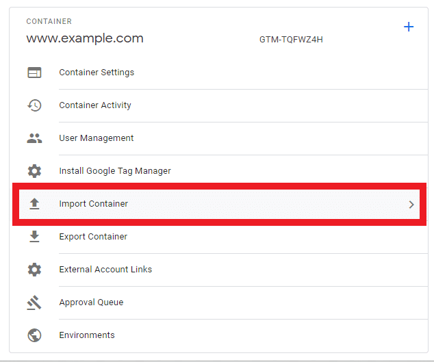Click the Import Container upload arrow icon
The width and height of the screenshot is (434, 362).
[x=34, y=204]
